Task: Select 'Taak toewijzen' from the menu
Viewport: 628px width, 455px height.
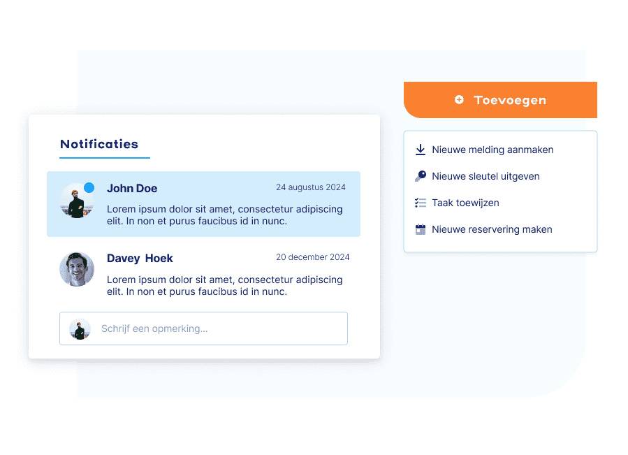Action: [x=465, y=203]
